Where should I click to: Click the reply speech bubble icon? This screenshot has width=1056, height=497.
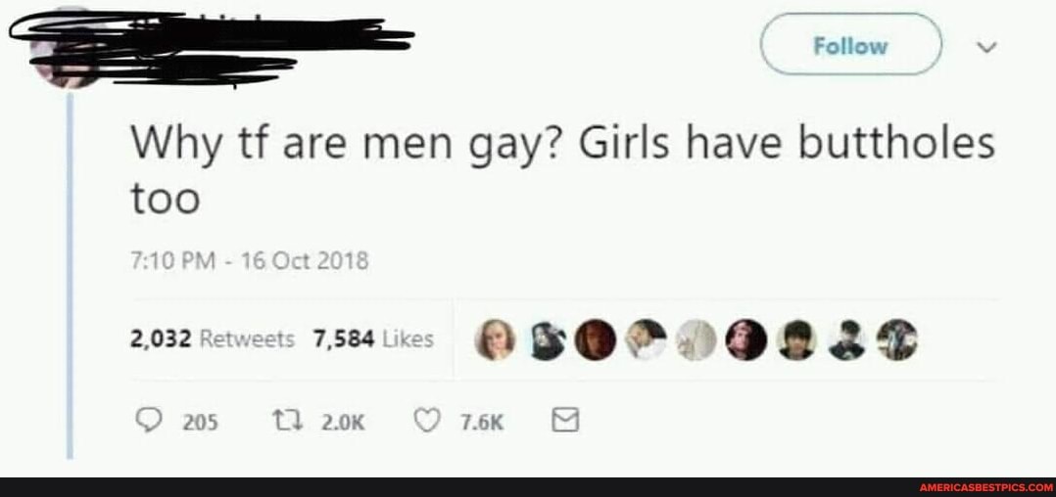(x=148, y=421)
